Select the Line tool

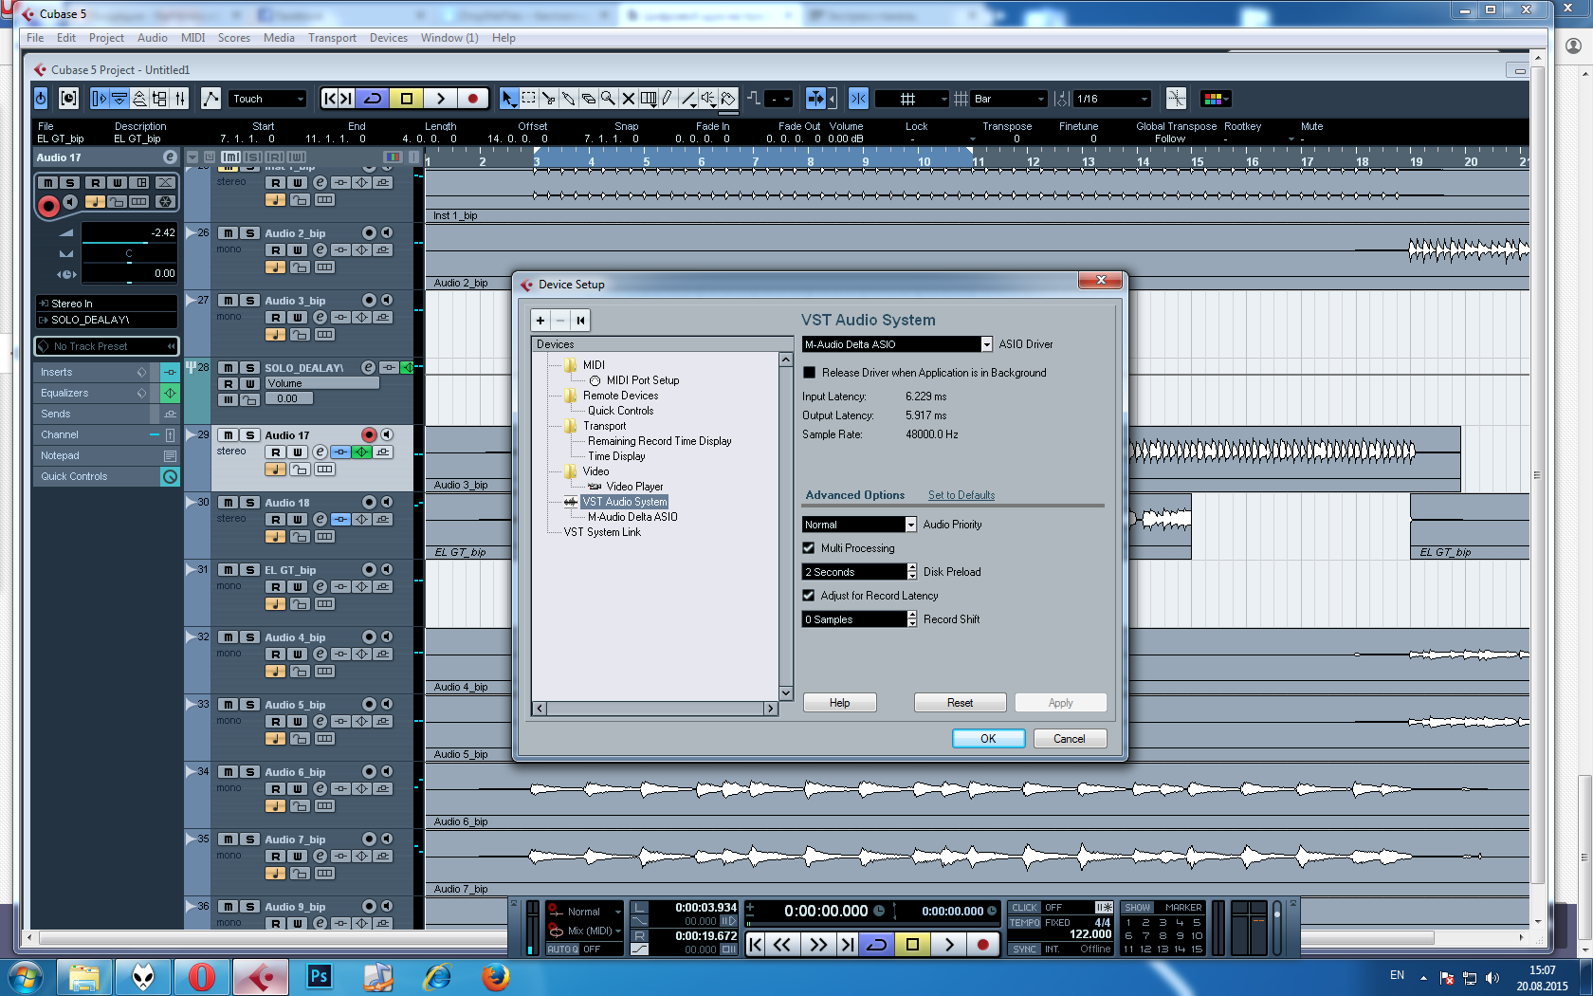point(687,98)
